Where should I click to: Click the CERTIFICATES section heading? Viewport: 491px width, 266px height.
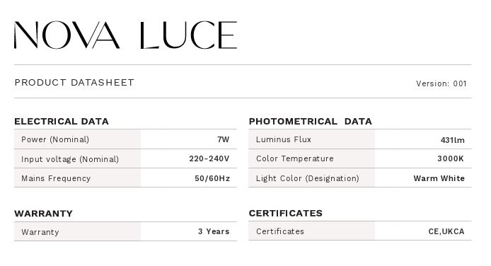pos(286,214)
